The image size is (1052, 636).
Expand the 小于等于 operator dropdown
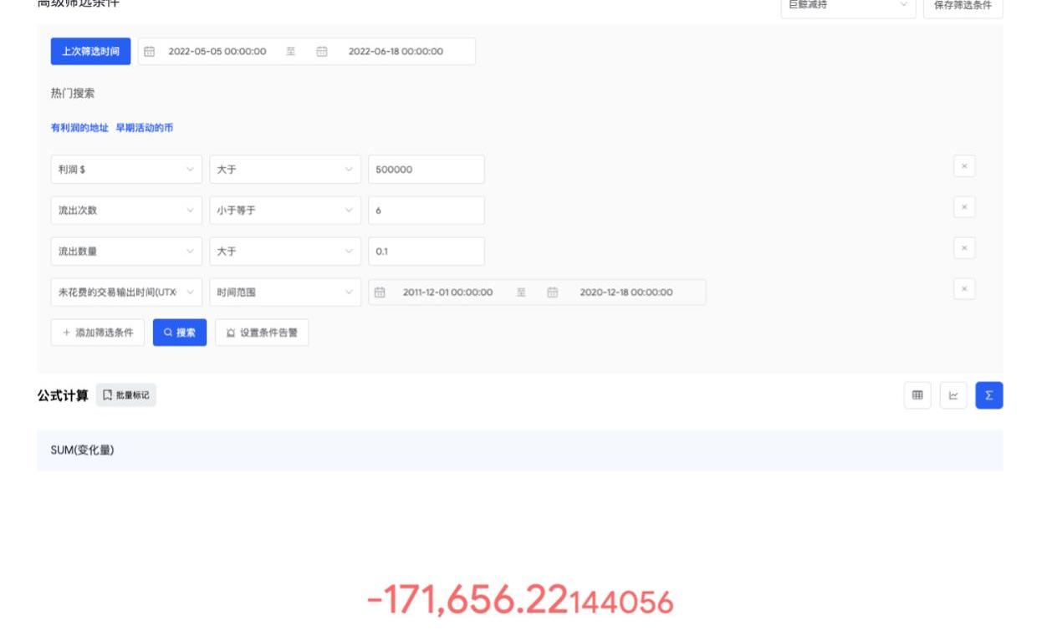coord(284,211)
